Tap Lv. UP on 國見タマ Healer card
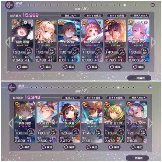 (145, 52)
